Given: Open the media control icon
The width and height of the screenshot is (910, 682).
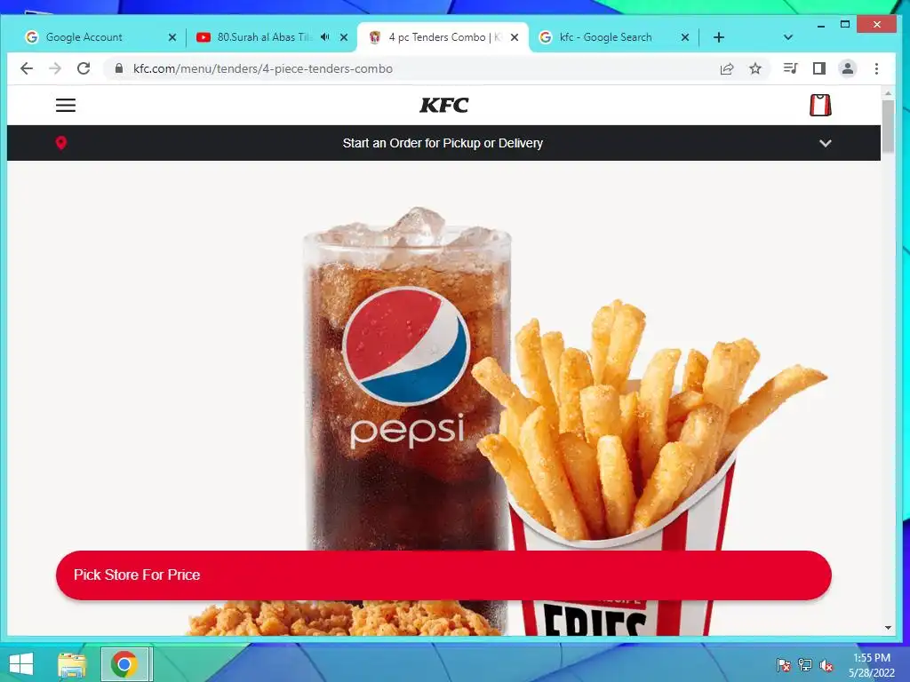Looking at the screenshot, I should point(790,68).
